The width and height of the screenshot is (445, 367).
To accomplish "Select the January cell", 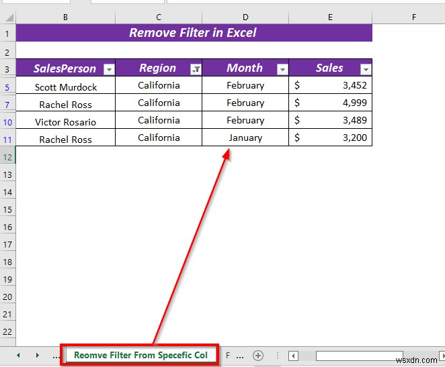I will coord(245,138).
